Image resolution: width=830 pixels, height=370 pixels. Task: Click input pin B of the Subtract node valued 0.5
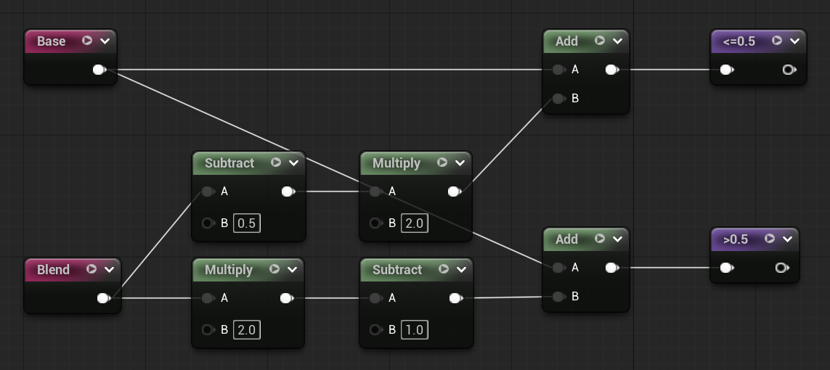pos(208,223)
